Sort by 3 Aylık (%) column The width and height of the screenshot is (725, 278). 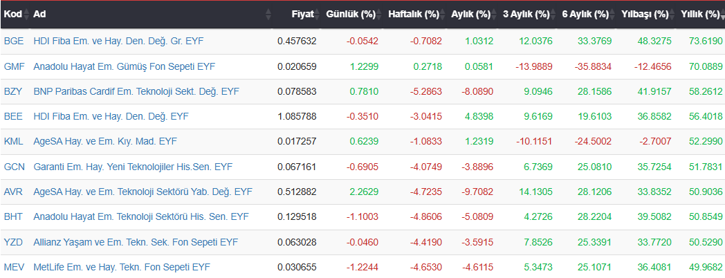point(527,15)
